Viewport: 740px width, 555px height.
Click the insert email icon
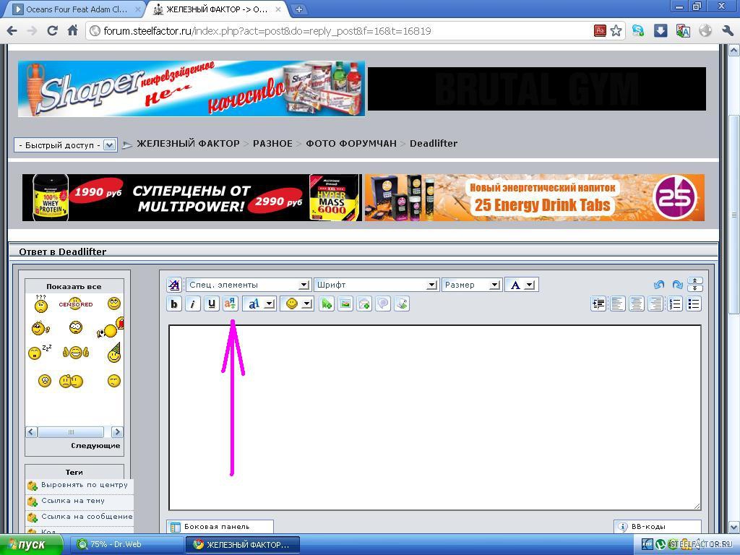[x=364, y=304]
